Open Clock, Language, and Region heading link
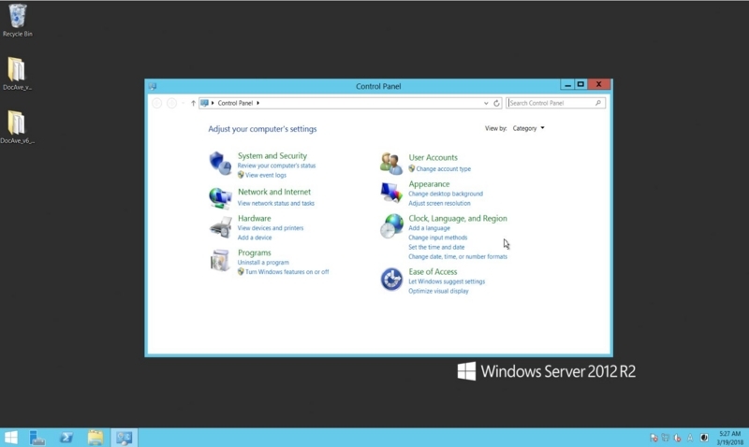Screen dimensions: 749x447 [x=458, y=219]
